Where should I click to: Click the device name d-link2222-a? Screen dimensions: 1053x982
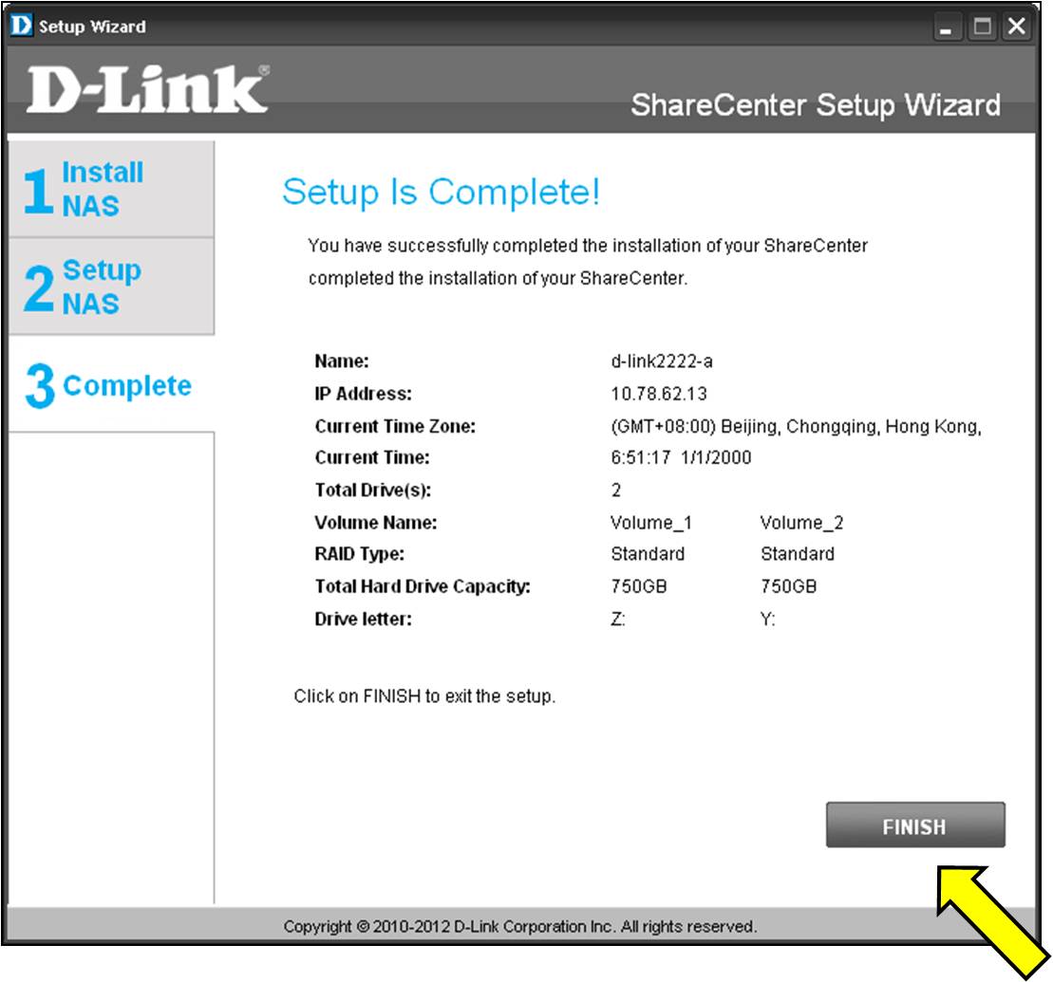(662, 361)
